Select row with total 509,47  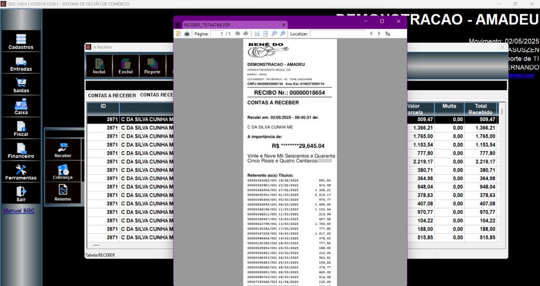click(292, 120)
